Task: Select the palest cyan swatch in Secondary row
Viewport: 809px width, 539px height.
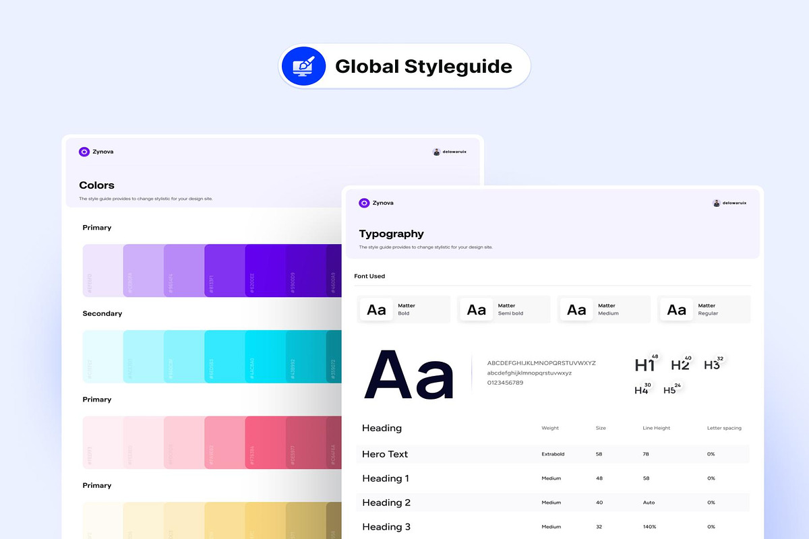Action: [102, 356]
